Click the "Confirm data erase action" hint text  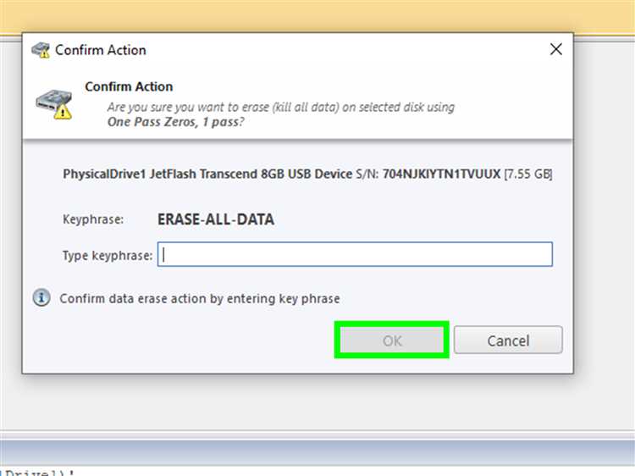click(x=200, y=298)
